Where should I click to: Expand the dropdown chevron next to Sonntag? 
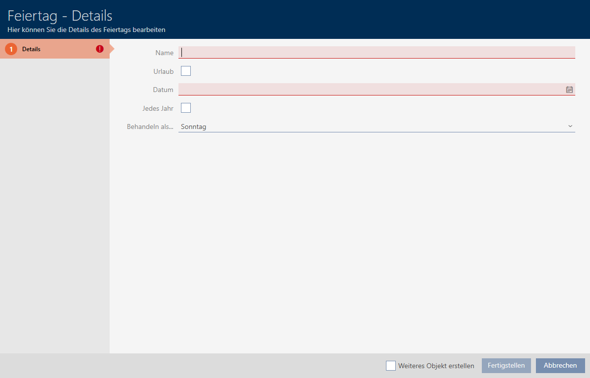(x=570, y=126)
